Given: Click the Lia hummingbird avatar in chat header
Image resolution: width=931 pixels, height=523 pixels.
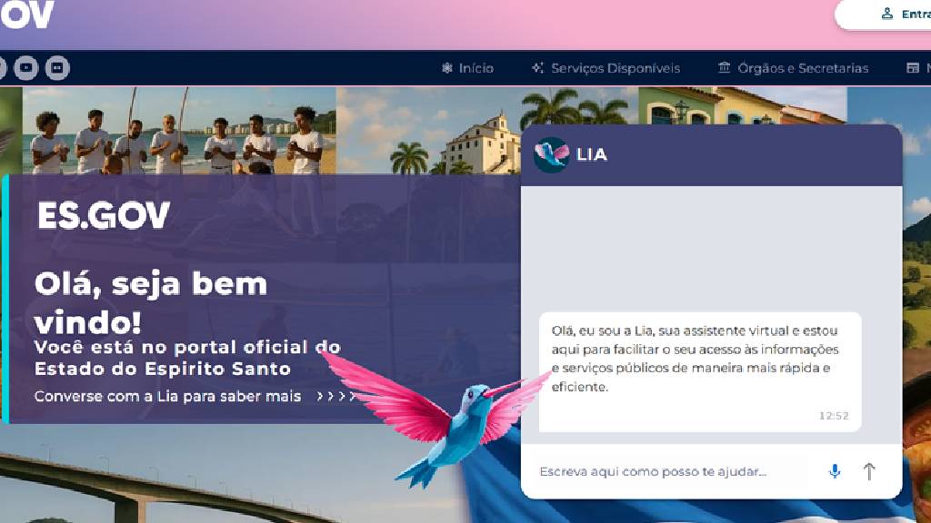Looking at the screenshot, I should pos(551,154).
